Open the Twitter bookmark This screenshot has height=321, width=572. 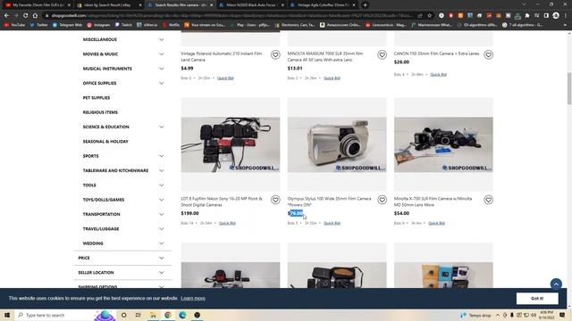tap(38, 25)
